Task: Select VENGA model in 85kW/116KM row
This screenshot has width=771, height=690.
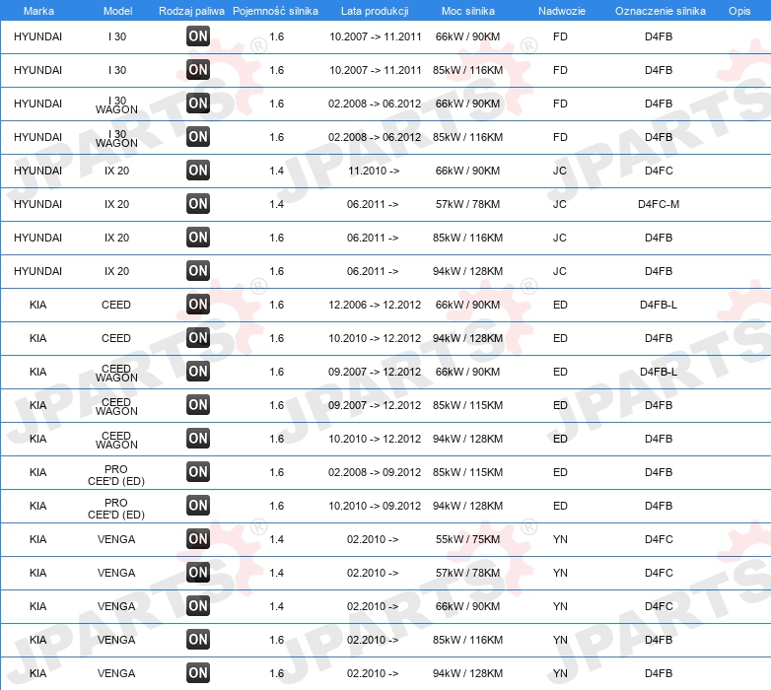Action: 116,640
